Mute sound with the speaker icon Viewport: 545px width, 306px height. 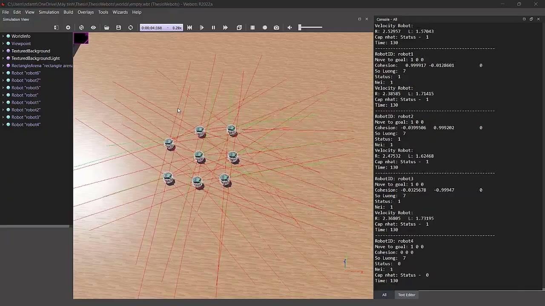click(290, 28)
